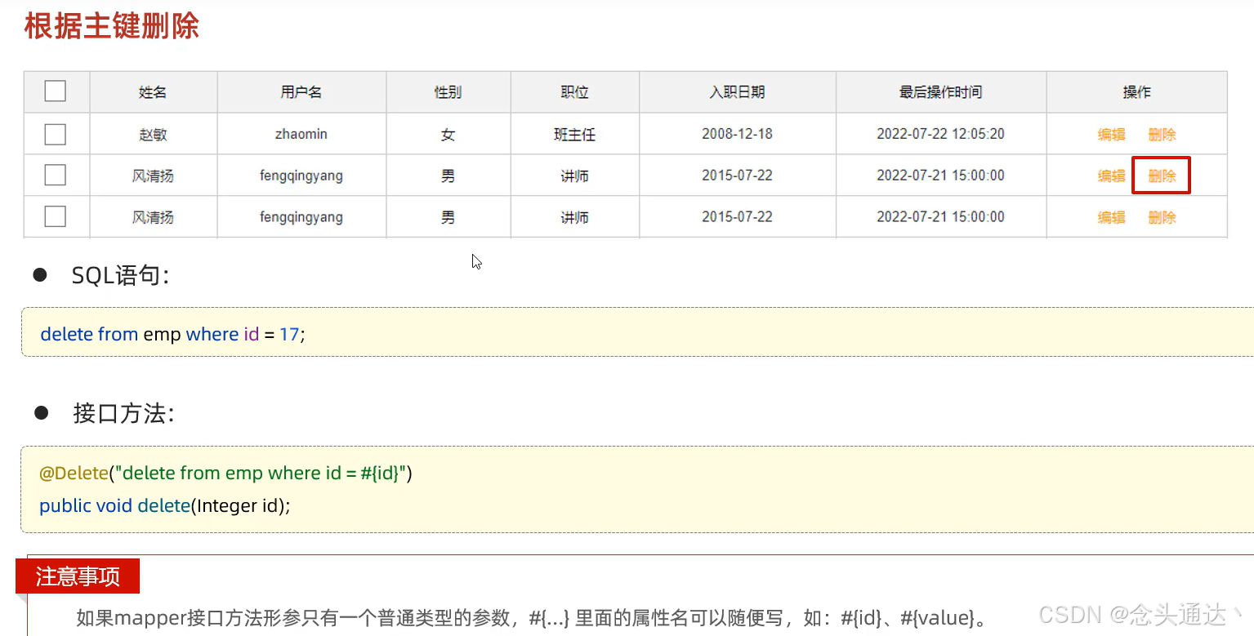The height and width of the screenshot is (636, 1254).
Task: Click the 入职日期 column header
Action: [x=736, y=91]
